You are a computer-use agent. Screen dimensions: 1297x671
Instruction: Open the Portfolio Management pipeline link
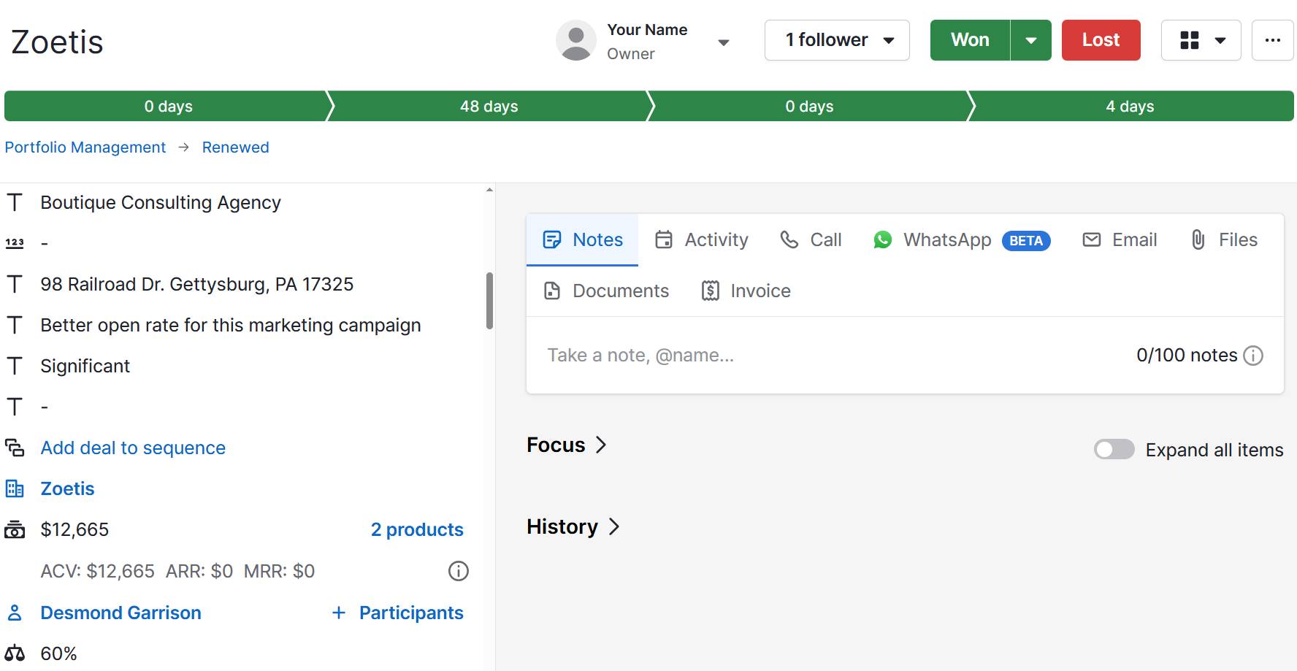click(85, 147)
